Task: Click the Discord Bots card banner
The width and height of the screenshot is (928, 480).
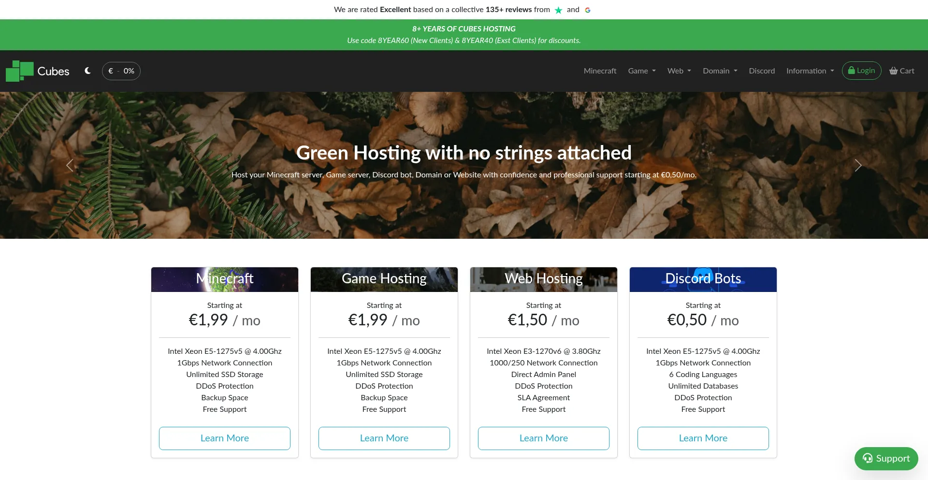Action: [703, 279]
